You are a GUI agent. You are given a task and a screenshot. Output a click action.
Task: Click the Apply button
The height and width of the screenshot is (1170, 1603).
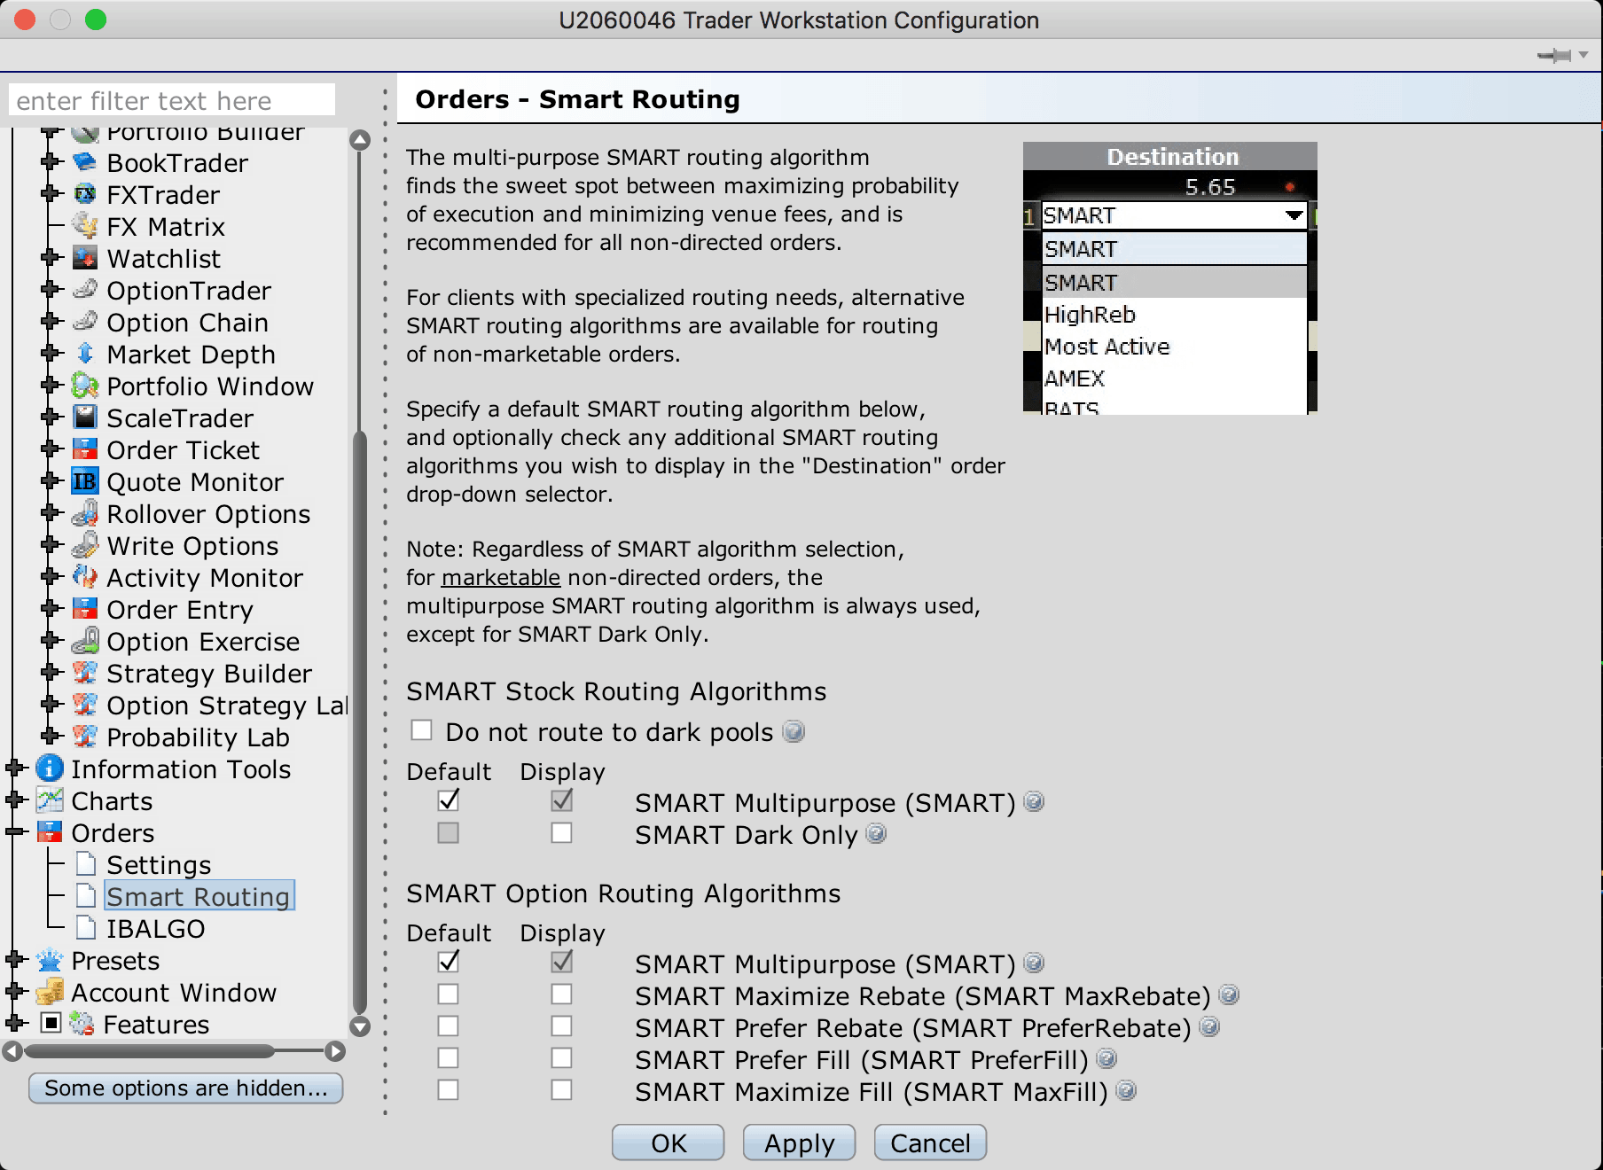click(x=799, y=1143)
